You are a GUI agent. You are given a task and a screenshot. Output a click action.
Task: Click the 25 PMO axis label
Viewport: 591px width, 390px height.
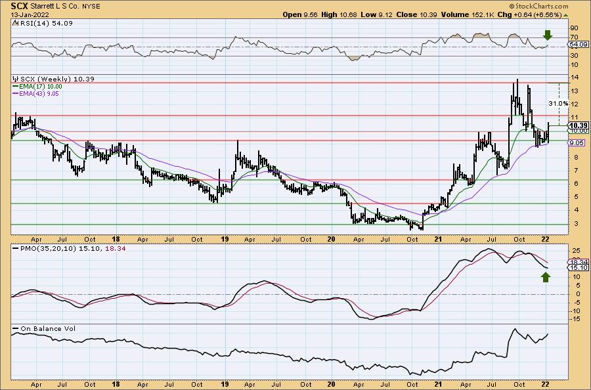click(576, 251)
